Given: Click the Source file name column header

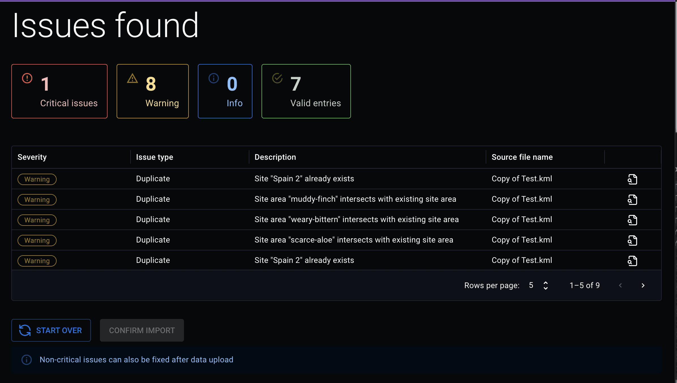Looking at the screenshot, I should (522, 157).
